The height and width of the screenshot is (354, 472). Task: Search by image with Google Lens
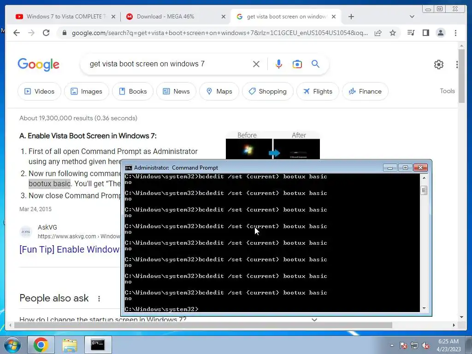[297, 64]
